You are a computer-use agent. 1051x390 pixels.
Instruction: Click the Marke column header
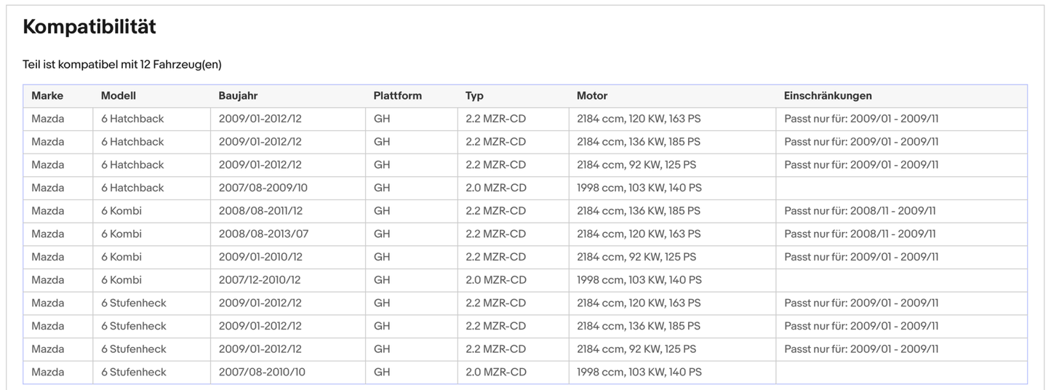(x=47, y=96)
